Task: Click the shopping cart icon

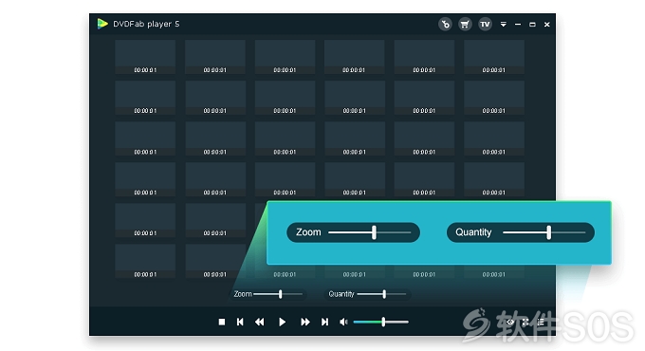Action: [465, 25]
